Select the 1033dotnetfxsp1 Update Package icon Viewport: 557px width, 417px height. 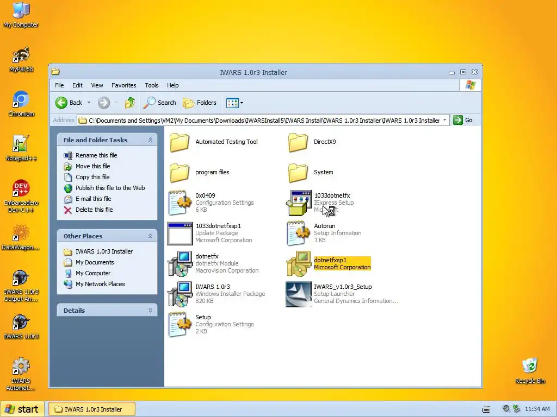[x=180, y=233]
